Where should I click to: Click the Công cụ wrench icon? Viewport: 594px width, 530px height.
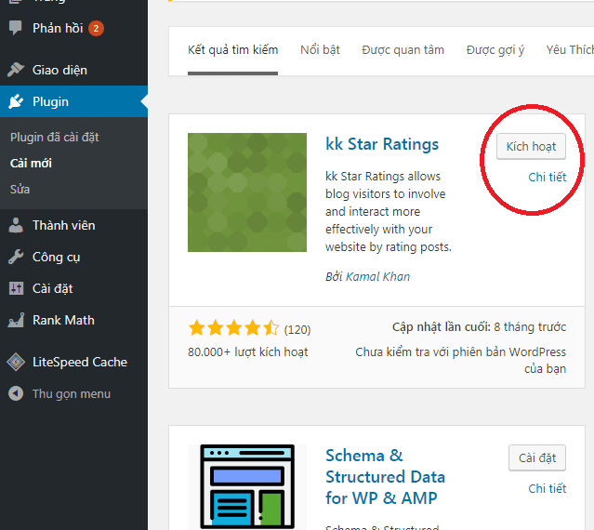[x=16, y=257]
